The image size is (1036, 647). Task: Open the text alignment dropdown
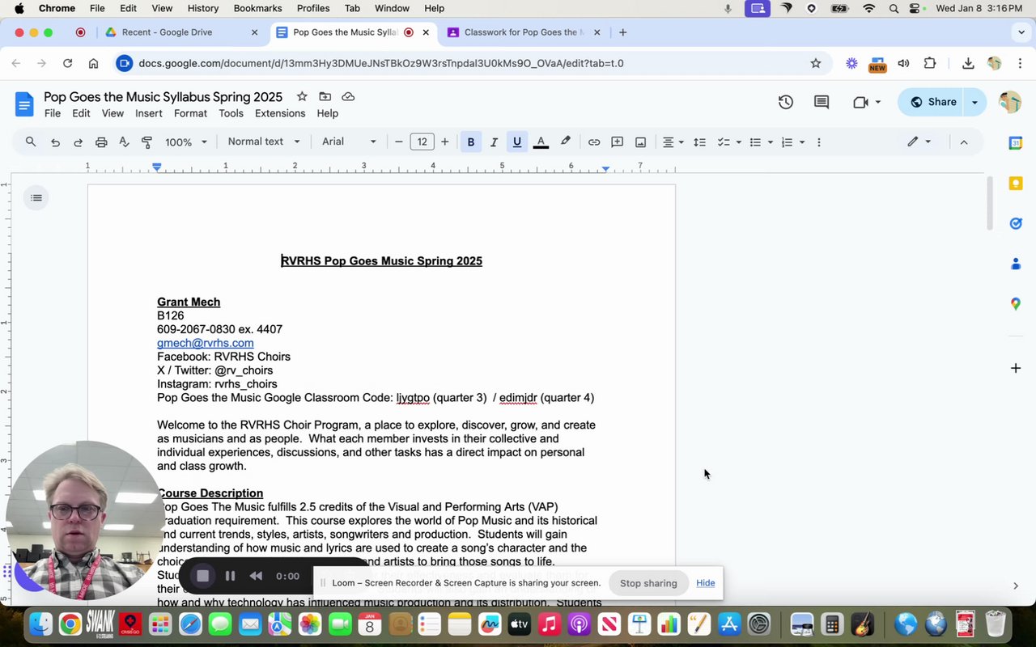pos(673,142)
